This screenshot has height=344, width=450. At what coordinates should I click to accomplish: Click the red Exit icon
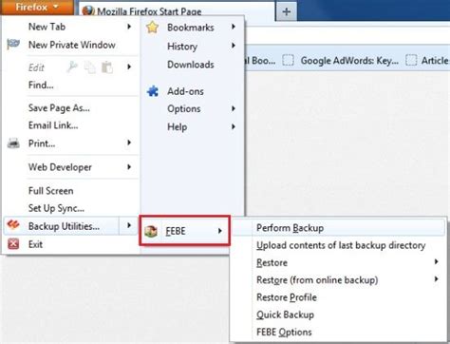tap(13, 244)
